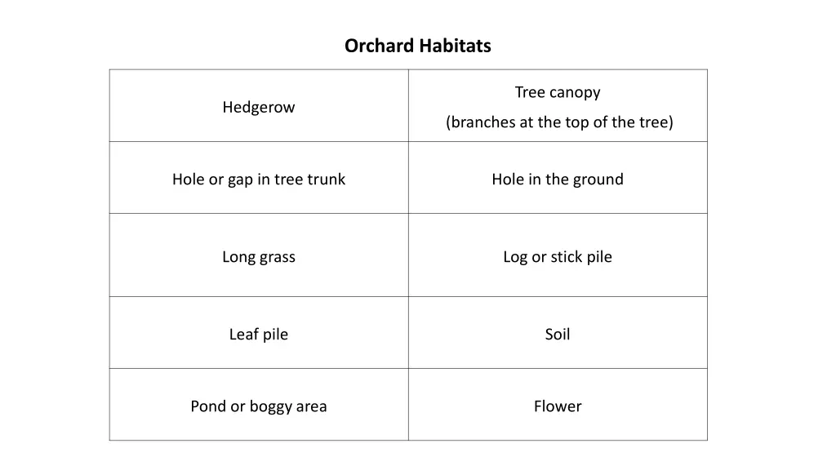Viewport: 836px width, 470px height.
Task: Select the Hedgerow table cell
Action: point(259,107)
